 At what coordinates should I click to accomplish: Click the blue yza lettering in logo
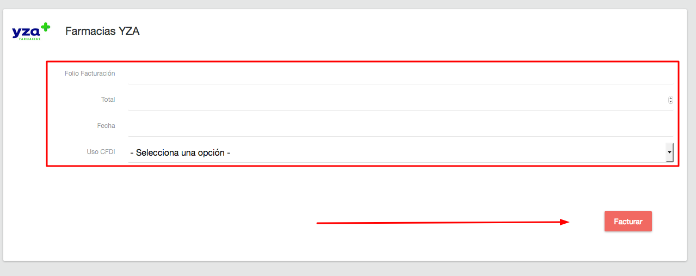click(x=26, y=33)
